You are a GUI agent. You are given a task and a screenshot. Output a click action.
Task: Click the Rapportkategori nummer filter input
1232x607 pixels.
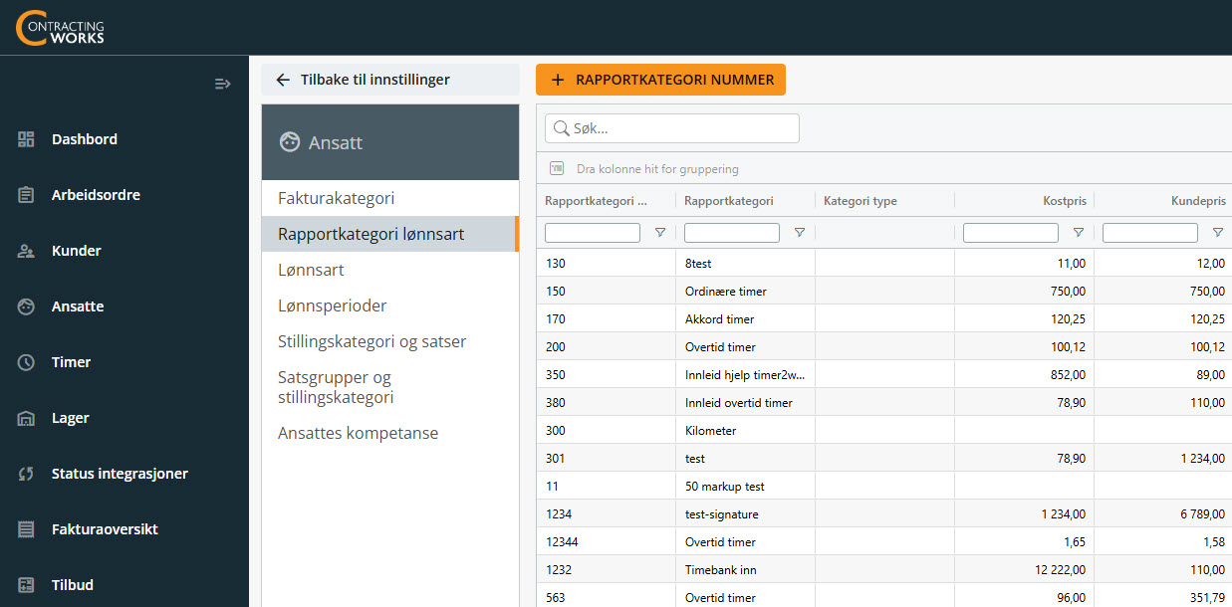pos(593,233)
